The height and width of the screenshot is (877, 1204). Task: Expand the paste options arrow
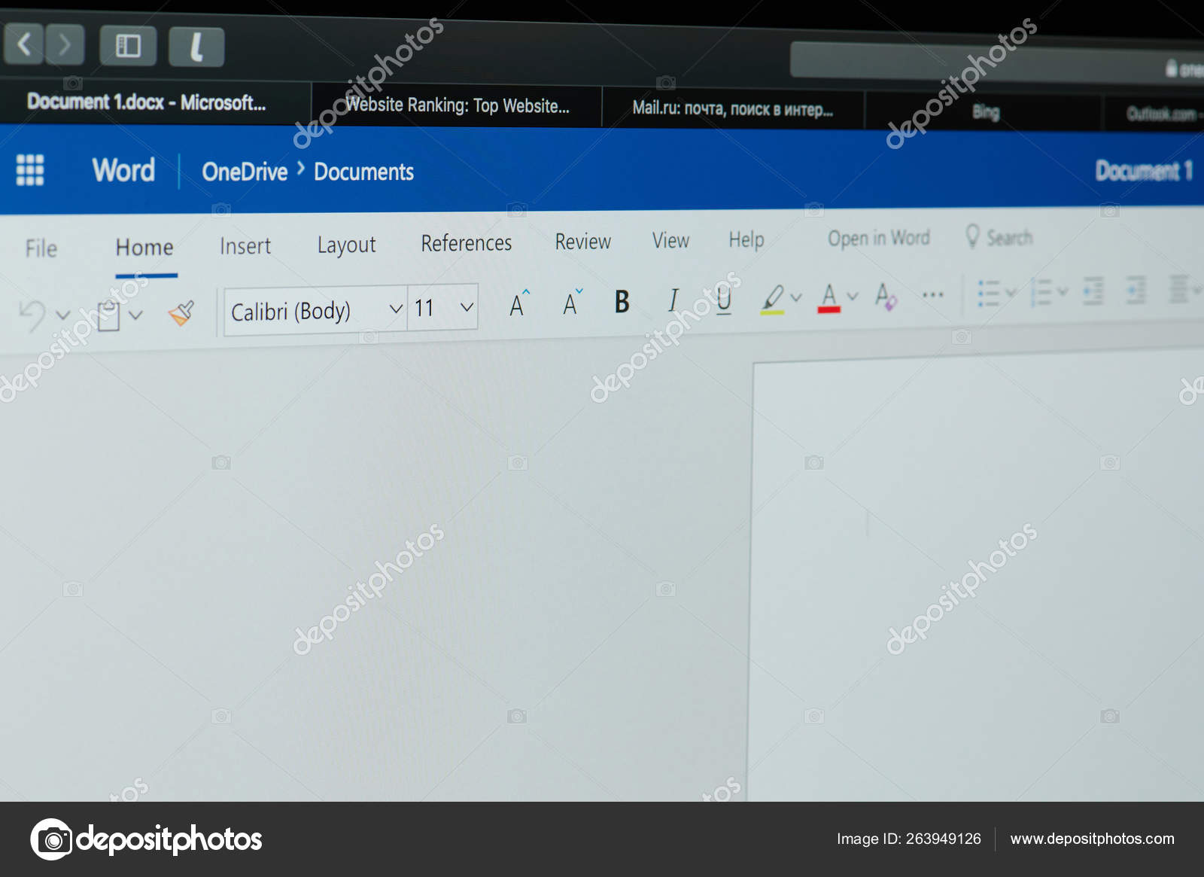tap(135, 315)
